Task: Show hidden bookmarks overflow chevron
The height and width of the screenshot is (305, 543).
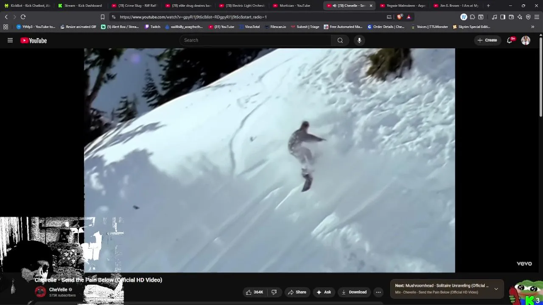Action: (533, 27)
